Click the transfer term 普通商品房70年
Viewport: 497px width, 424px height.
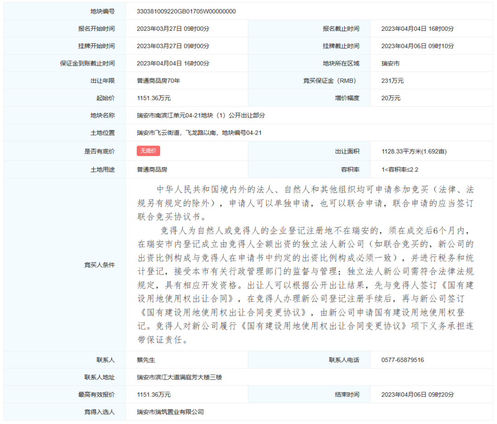[158, 81]
